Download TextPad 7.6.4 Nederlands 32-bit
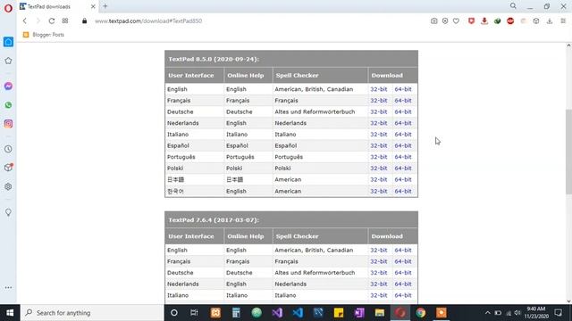Viewport: 572px width, 321px height. pyautogui.click(x=379, y=284)
